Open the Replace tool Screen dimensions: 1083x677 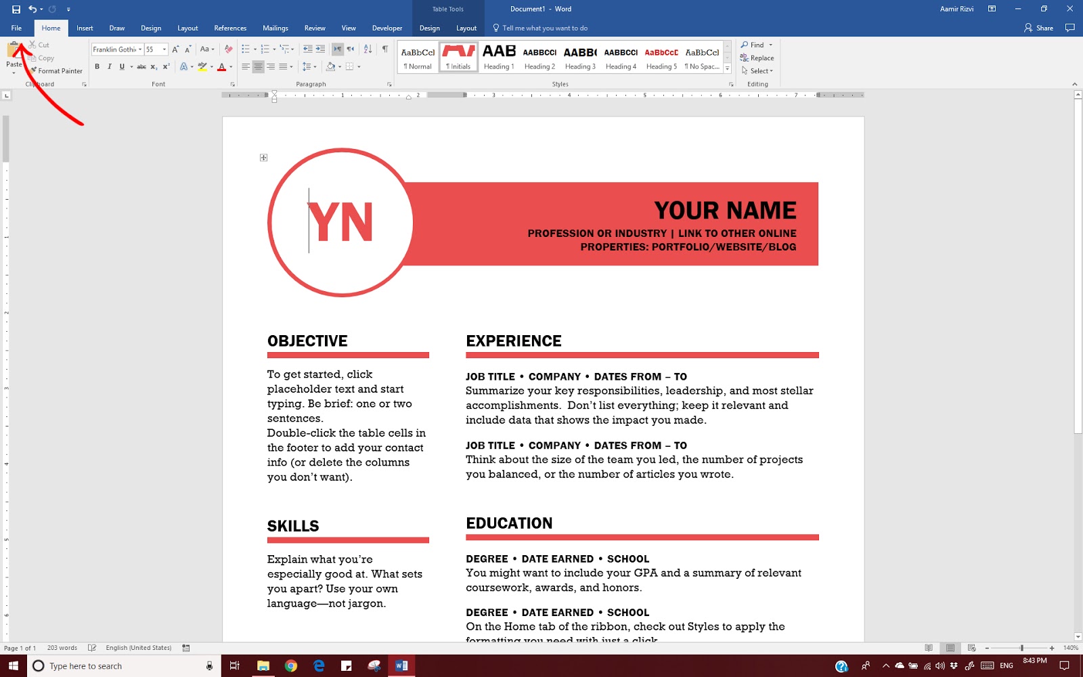click(757, 58)
